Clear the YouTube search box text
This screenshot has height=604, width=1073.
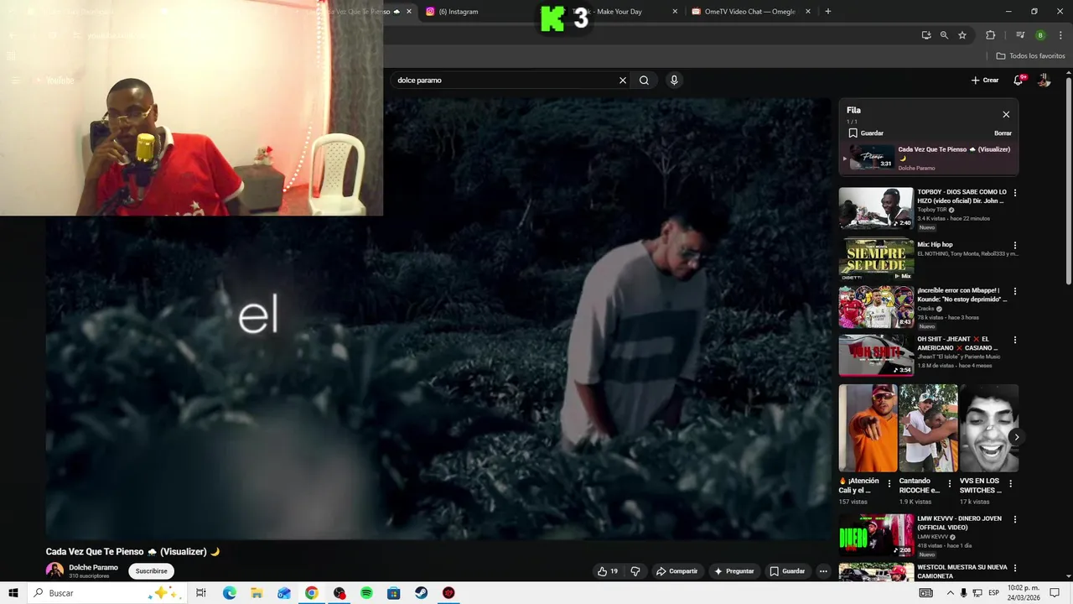623,81
